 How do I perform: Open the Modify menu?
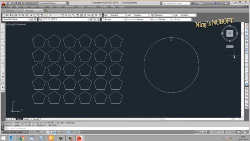81,7
